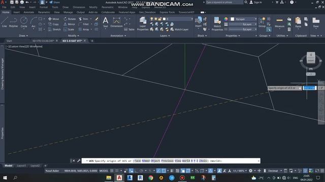Click the white ByLayer color swatch
The width and height of the screenshot is (325, 182).
click(x=233, y=19)
